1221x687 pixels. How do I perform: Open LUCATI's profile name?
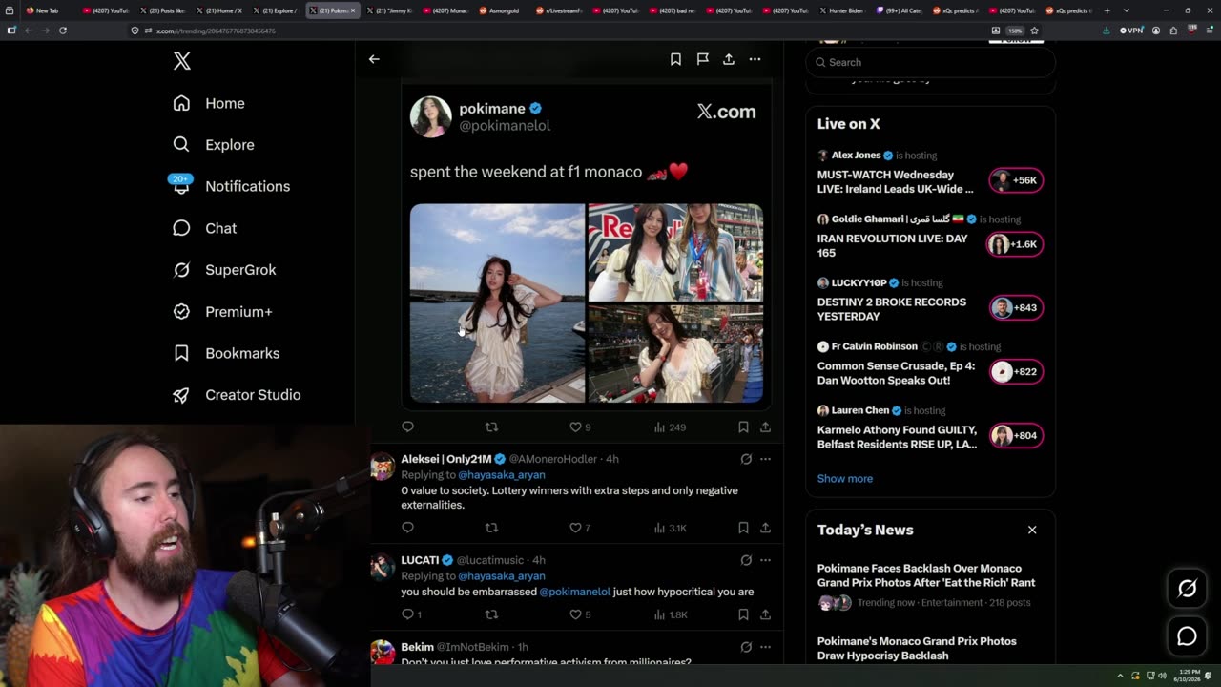click(x=420, y=560)
